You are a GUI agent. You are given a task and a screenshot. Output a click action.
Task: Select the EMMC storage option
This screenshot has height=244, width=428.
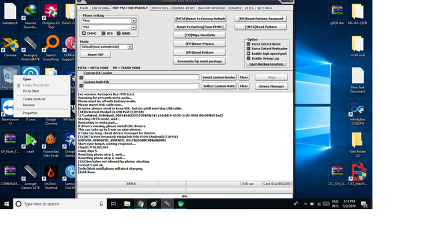(x=84, y=33)
